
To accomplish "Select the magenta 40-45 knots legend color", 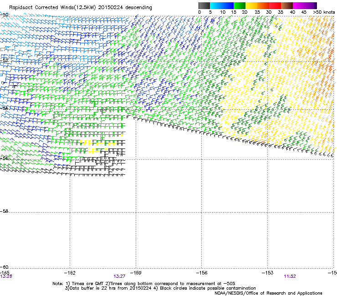I will coord(299,5).
